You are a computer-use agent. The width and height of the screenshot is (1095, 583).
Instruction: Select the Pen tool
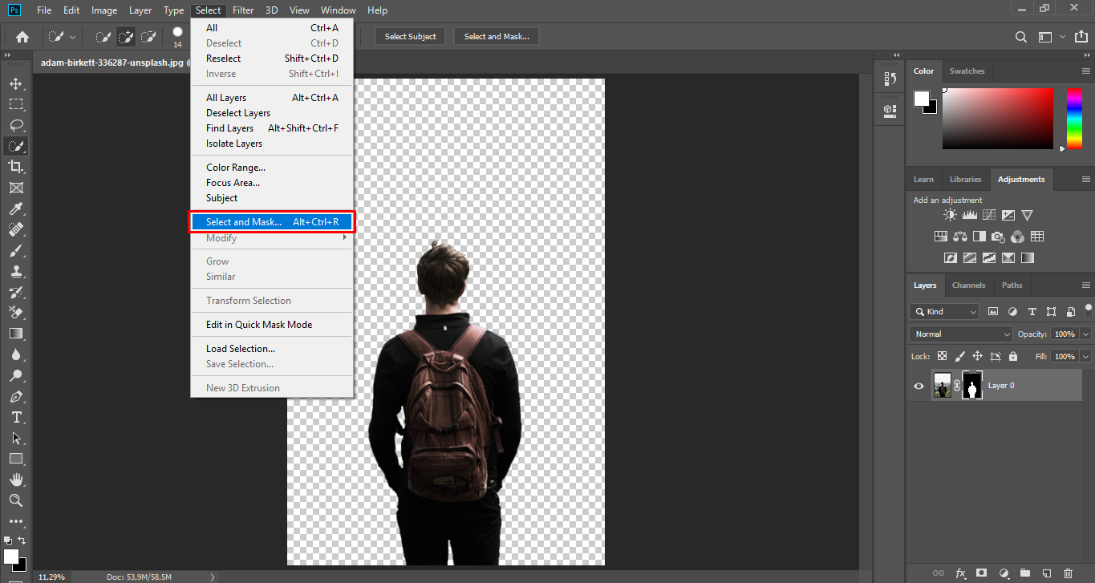(16, 396)
